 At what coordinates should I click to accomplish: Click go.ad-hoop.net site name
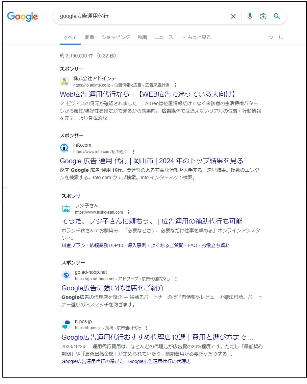point(91,272)
